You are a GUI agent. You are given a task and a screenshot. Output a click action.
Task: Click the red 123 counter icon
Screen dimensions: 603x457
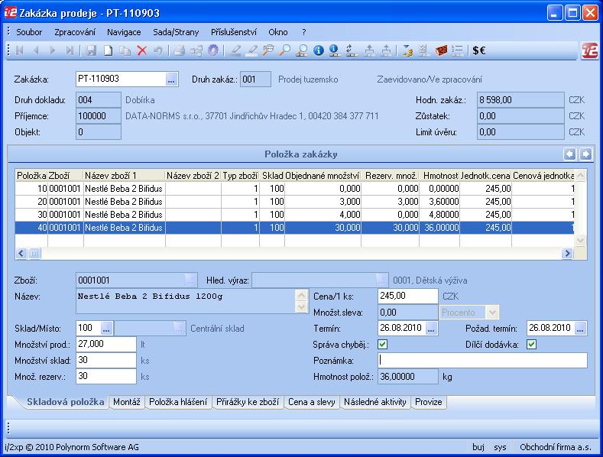point(441,50)
